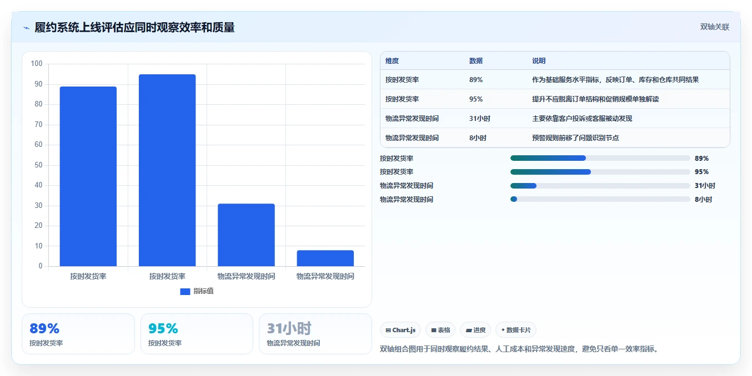Click the 进度 chip icon

469,330
